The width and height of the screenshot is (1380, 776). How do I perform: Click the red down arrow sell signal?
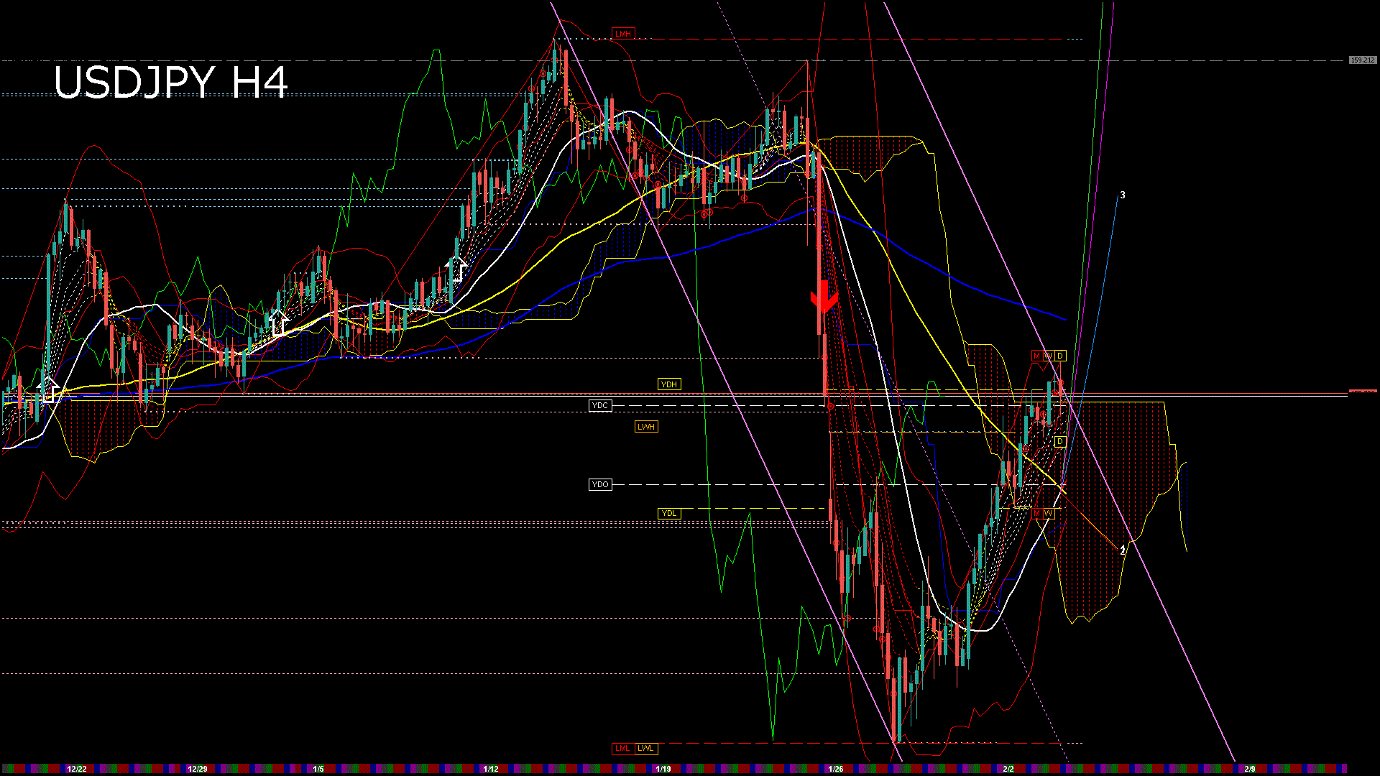pyautogui.click(x=824, y=297)
